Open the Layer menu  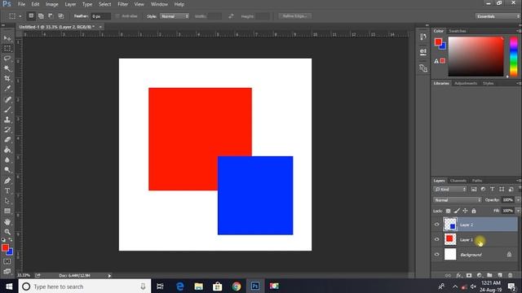[70, 4]
